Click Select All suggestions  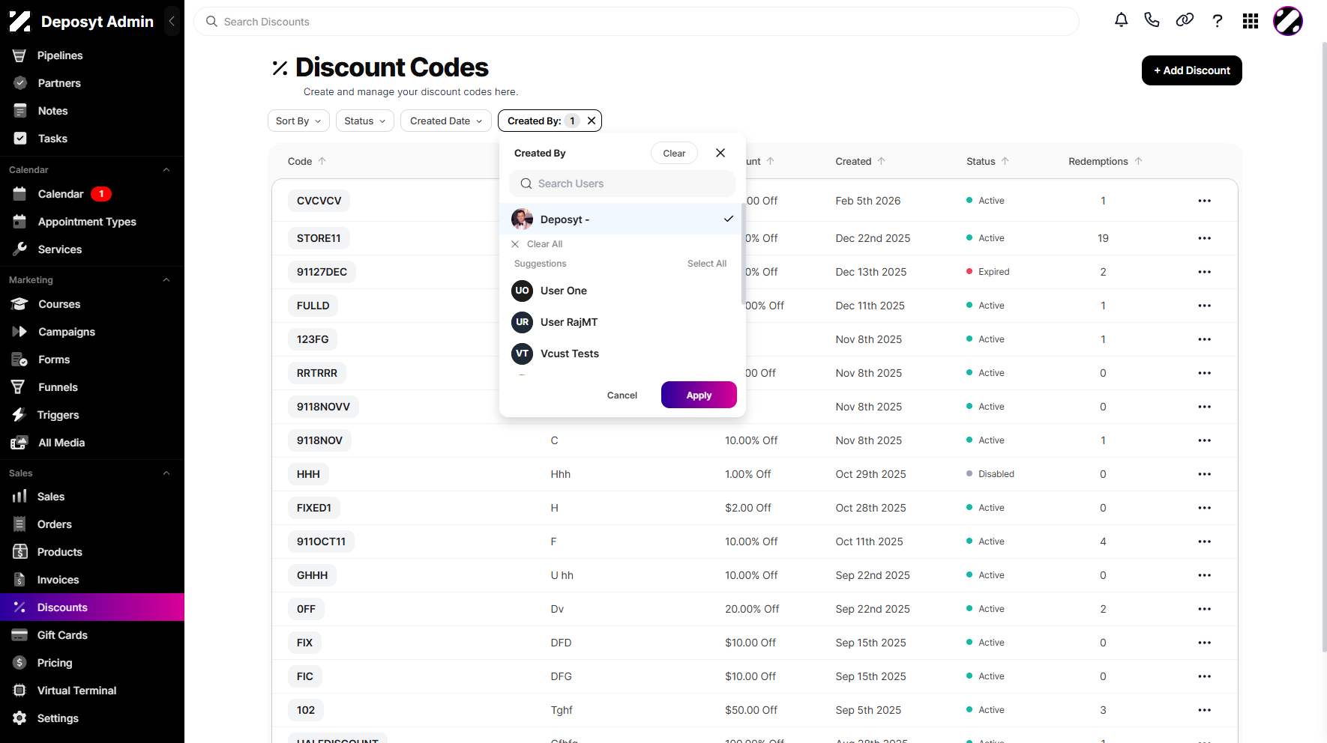point(707,264)
